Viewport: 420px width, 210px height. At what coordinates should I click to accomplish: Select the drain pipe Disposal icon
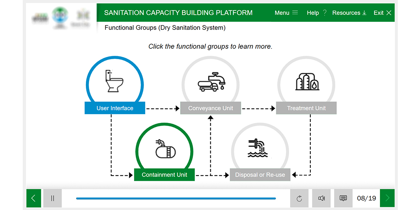260,149
